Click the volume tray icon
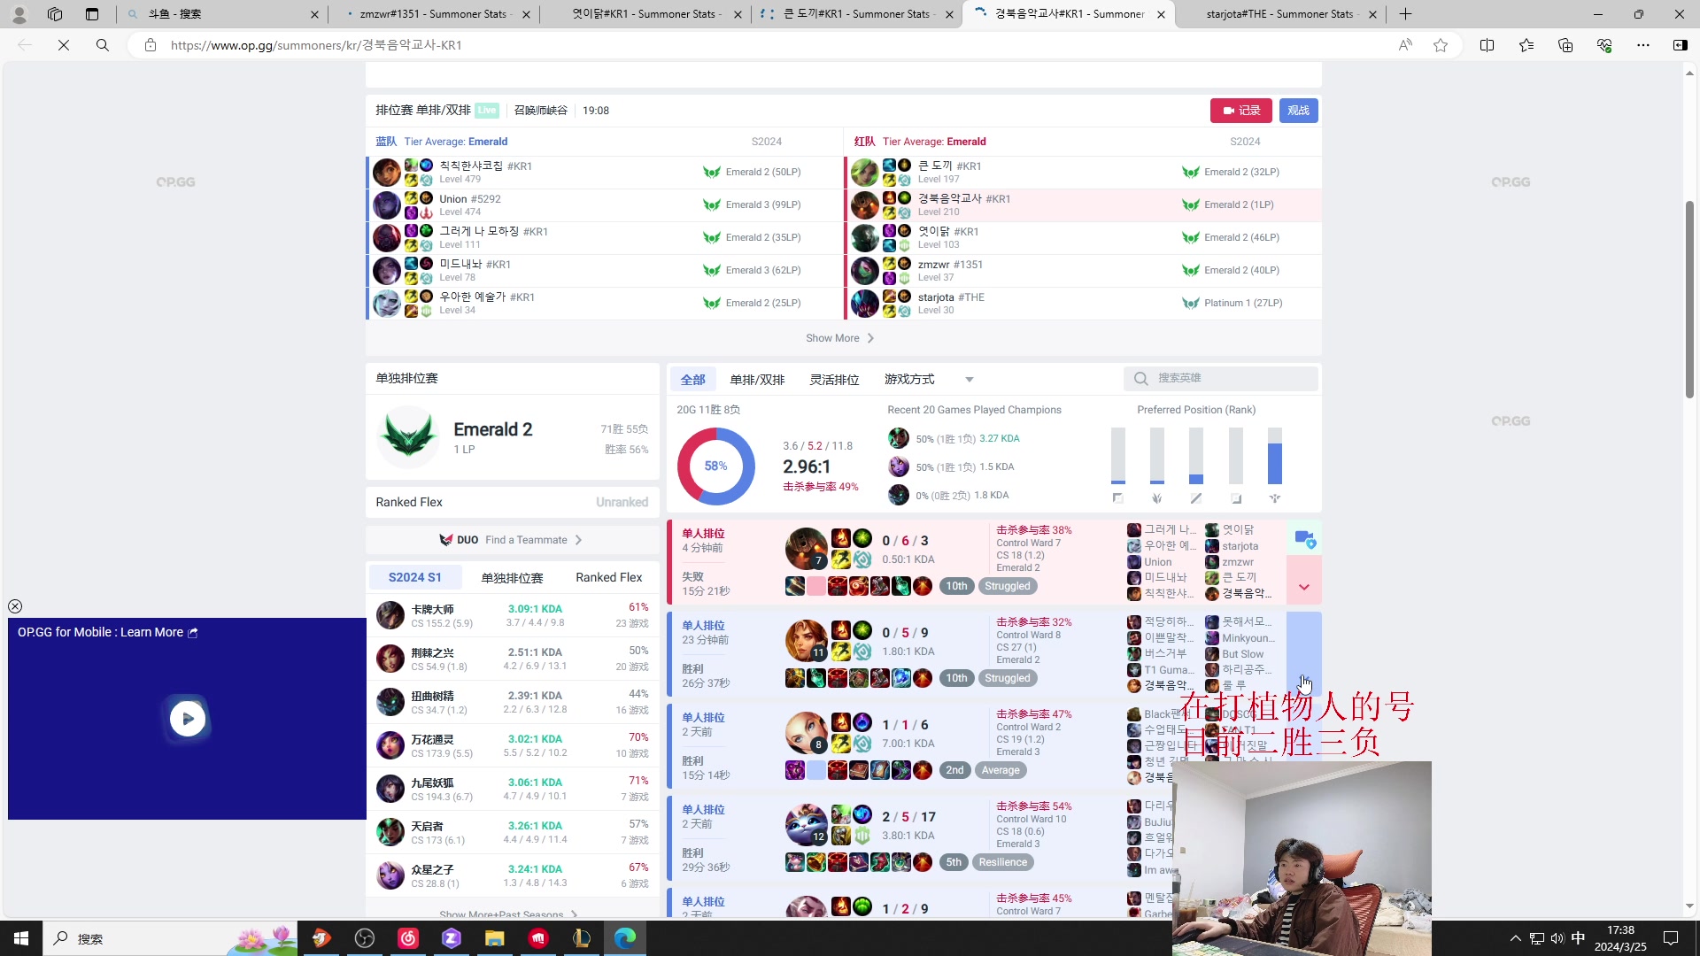The image size is (1700, 956). [x=1557, y=938]
